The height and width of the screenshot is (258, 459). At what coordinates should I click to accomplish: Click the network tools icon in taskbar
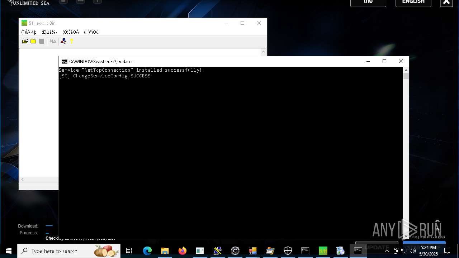point(217,251)
